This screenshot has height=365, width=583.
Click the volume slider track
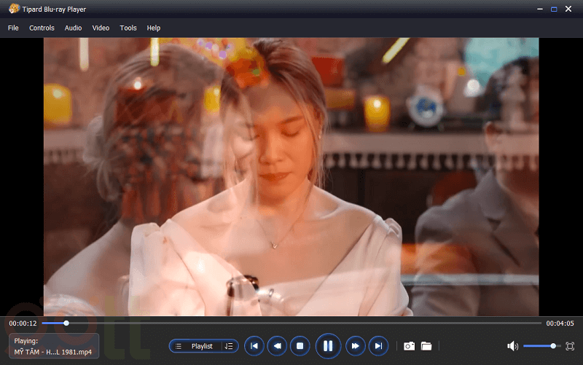[x=539, y=345]
